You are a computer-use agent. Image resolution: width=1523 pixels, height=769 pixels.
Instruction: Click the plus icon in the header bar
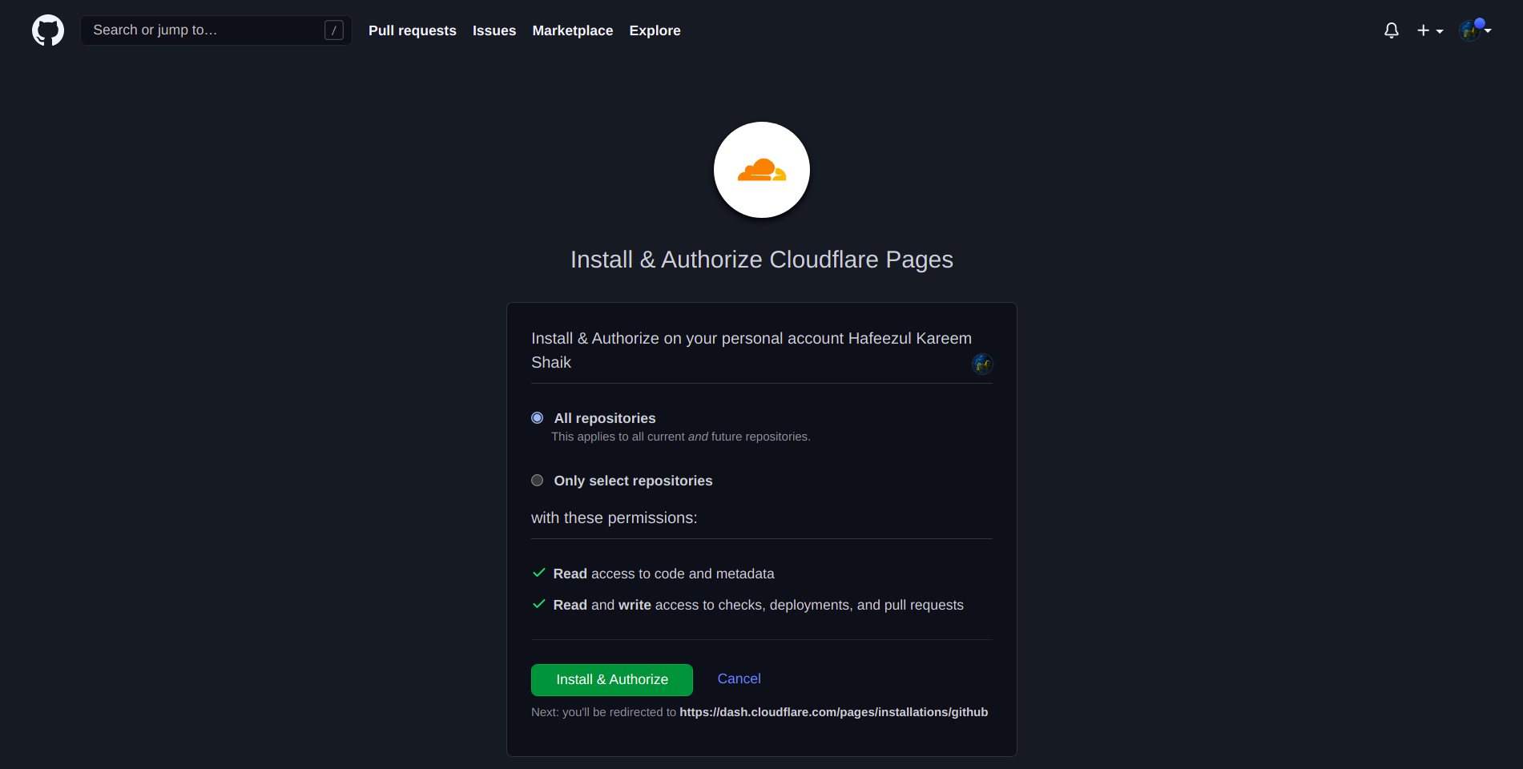[1423, 30]
